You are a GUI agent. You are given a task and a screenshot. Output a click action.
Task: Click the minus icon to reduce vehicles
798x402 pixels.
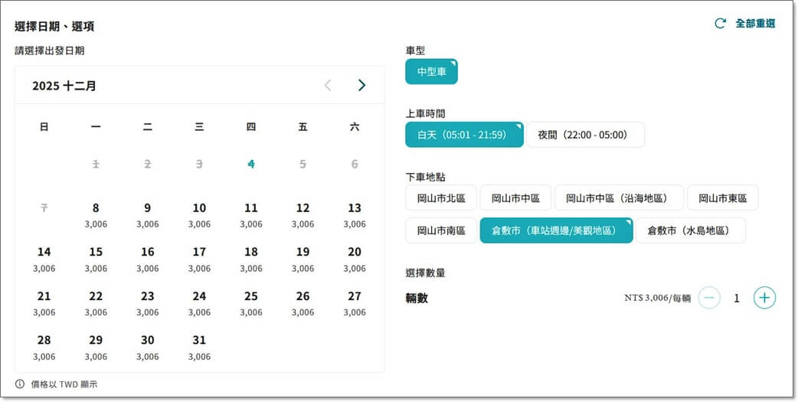[x=709, y=298]
